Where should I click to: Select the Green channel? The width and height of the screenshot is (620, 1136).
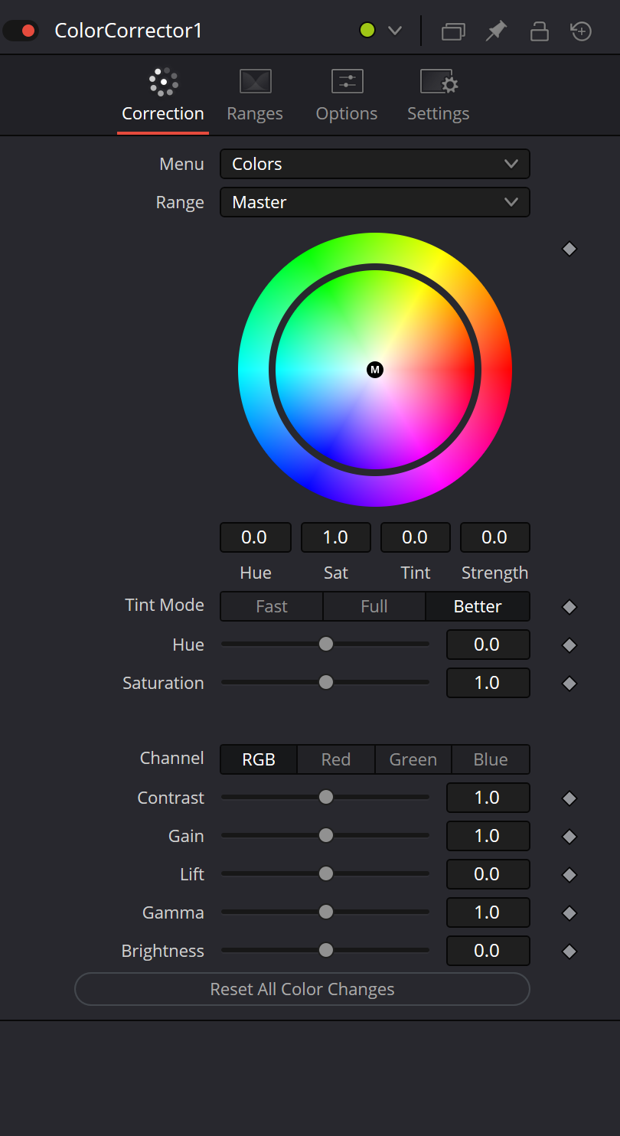413,759
